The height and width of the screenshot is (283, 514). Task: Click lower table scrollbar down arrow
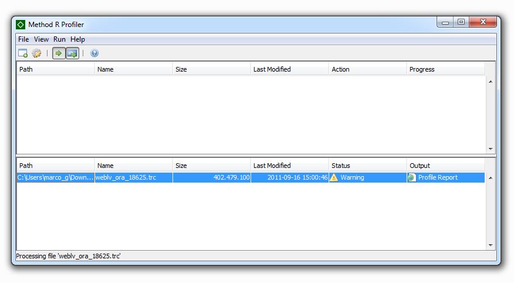click(491, 245)
